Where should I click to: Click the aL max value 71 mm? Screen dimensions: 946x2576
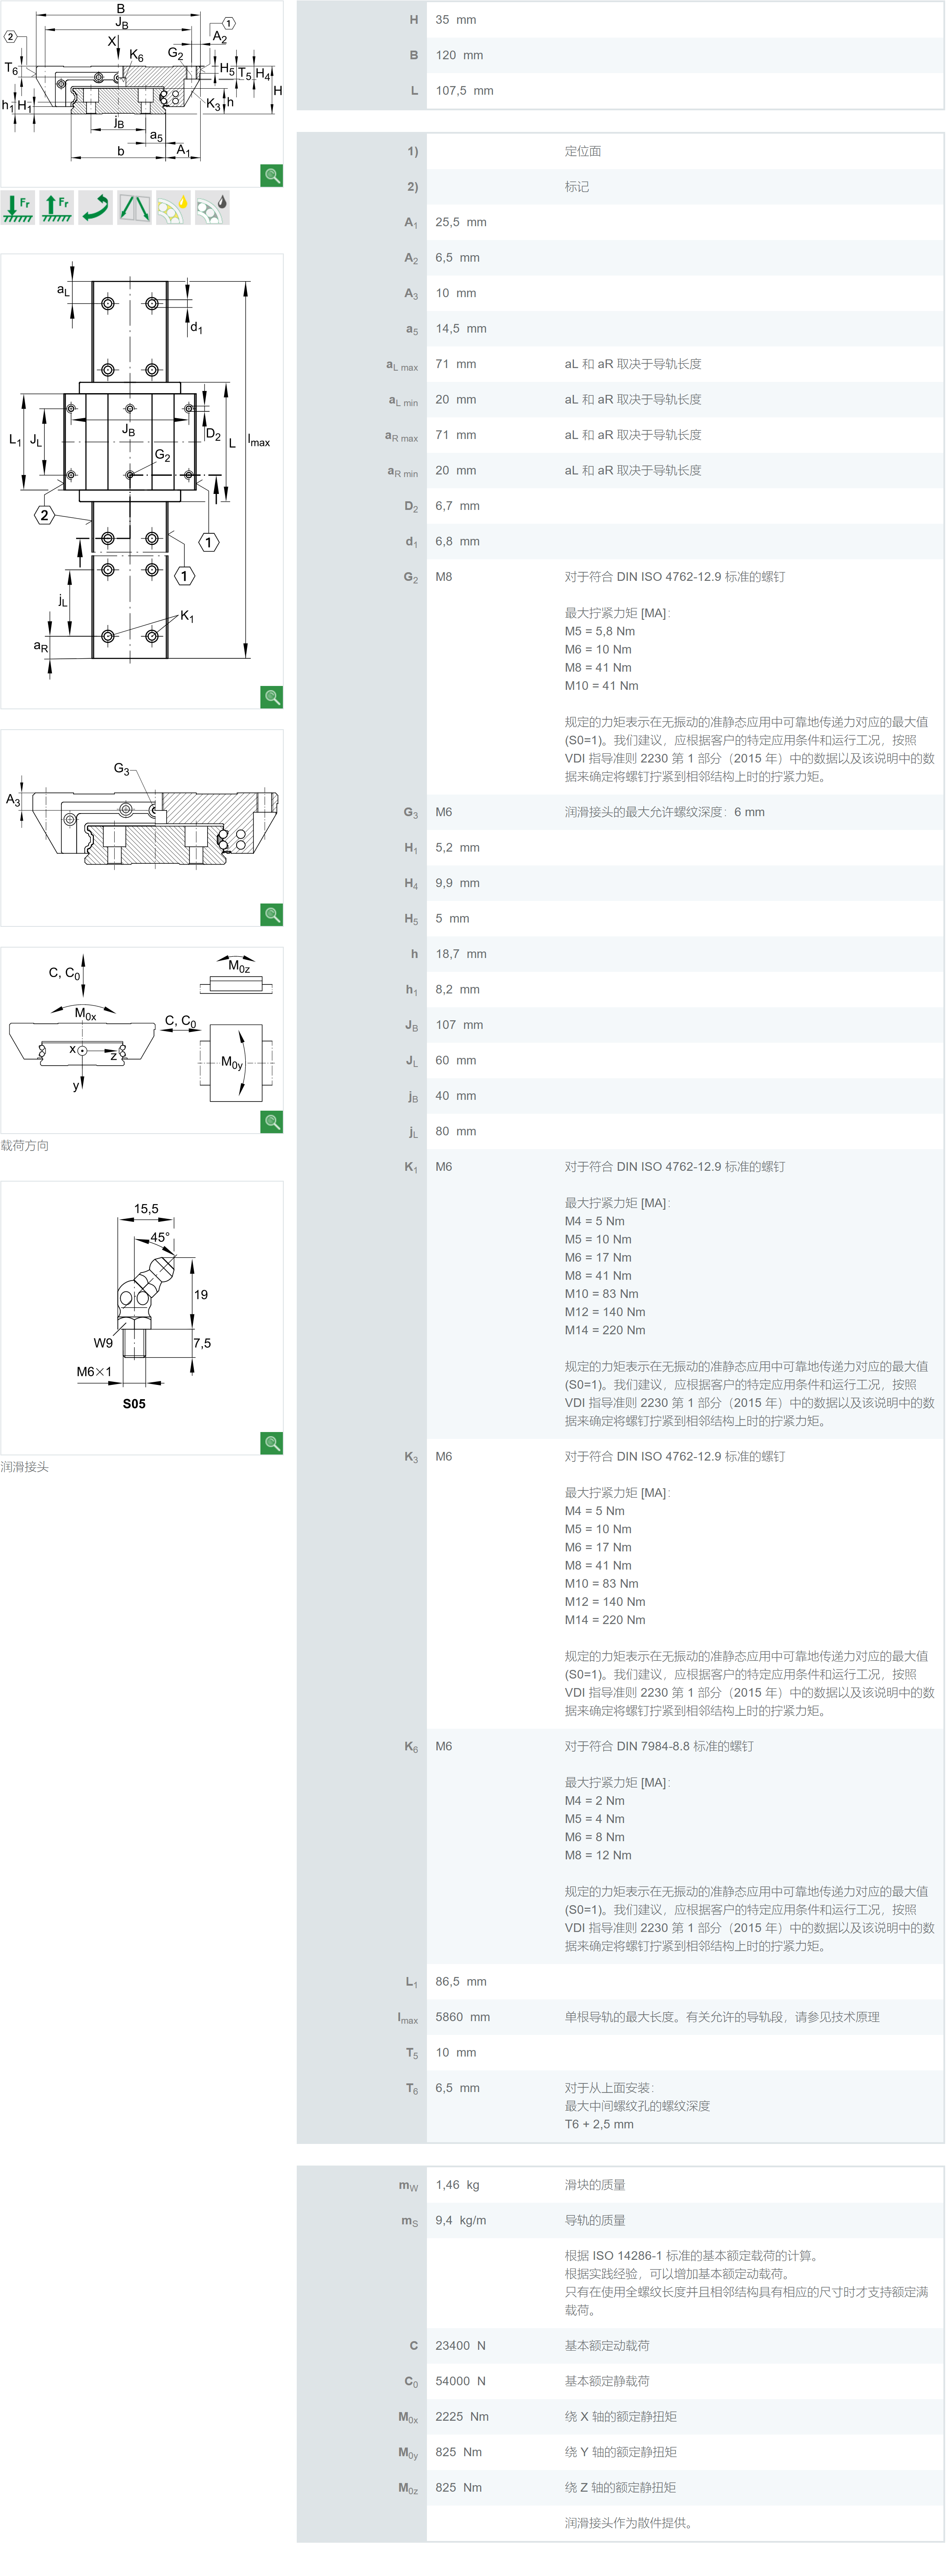(456, 365)
